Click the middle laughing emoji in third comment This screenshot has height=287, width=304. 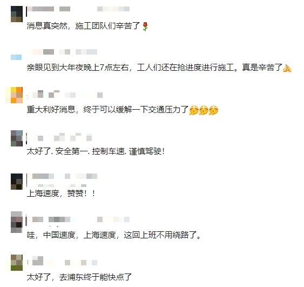coord(204,110)
